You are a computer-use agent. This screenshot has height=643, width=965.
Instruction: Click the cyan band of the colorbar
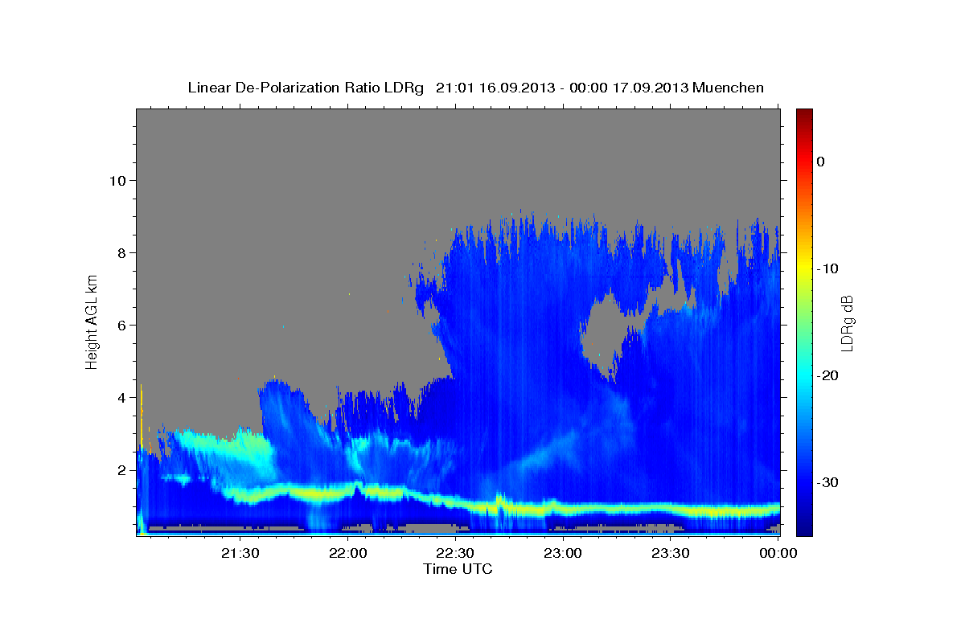pos(804,375)
